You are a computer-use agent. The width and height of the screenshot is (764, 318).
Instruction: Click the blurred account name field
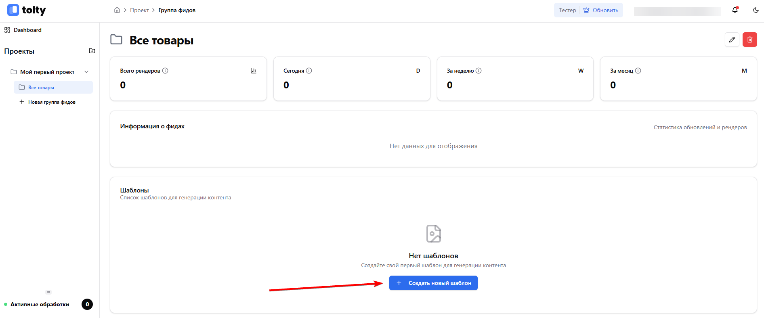(x=677, y=12)
